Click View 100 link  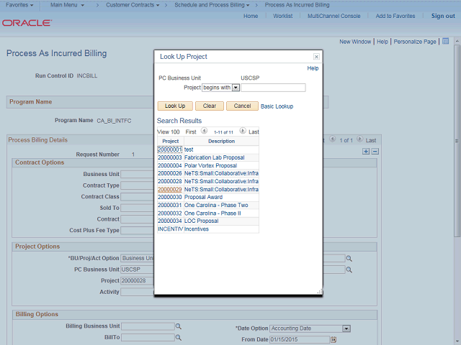click(x=169, y=132)
